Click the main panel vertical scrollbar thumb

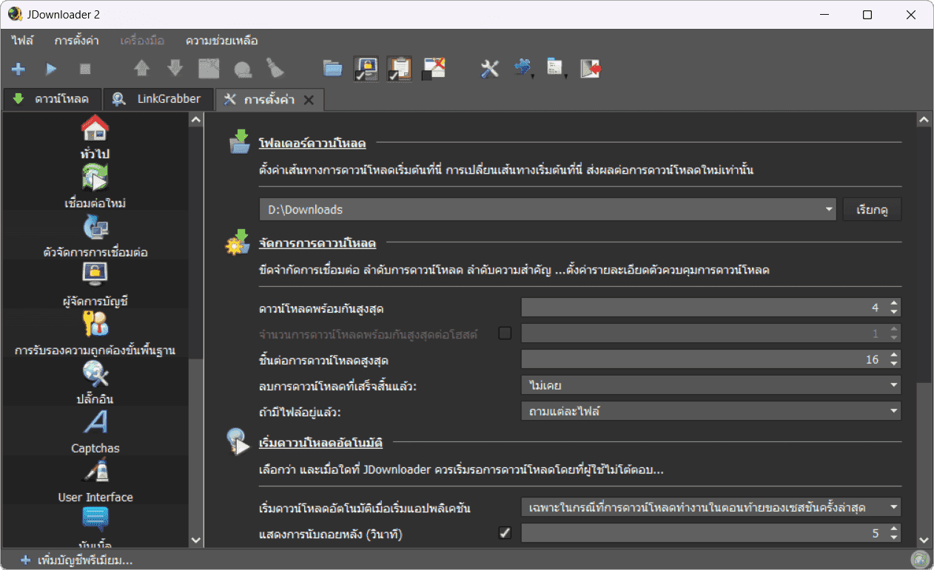tap(923, 254)
